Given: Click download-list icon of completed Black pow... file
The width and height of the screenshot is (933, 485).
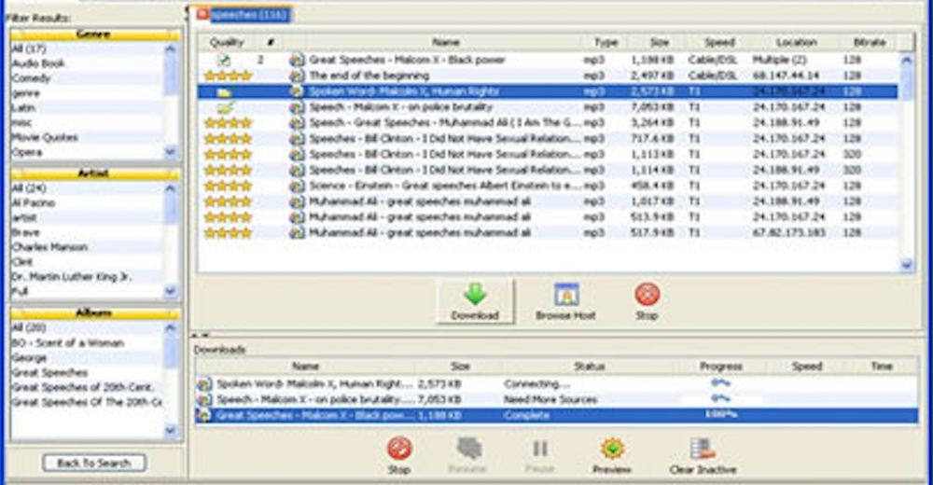Looking at the screenshot, I should pos(204,415).
